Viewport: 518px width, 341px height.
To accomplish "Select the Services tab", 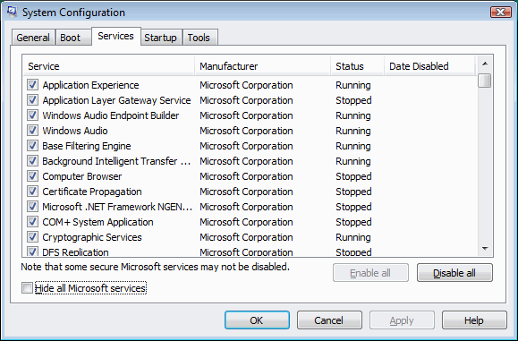I will [x=116, y=36].
